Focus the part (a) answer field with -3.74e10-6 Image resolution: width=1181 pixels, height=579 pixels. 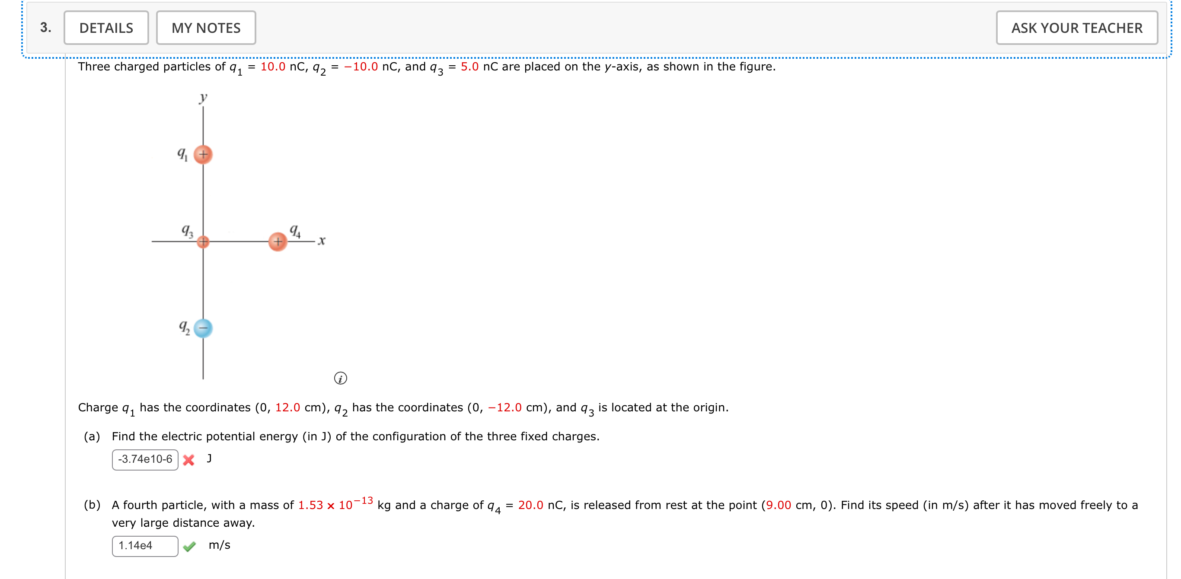(x=145, y=459)
